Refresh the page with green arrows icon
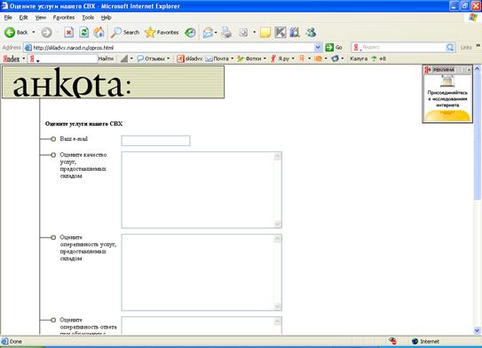This screenshot has width=482, height=348. click(x=84, y=32)
